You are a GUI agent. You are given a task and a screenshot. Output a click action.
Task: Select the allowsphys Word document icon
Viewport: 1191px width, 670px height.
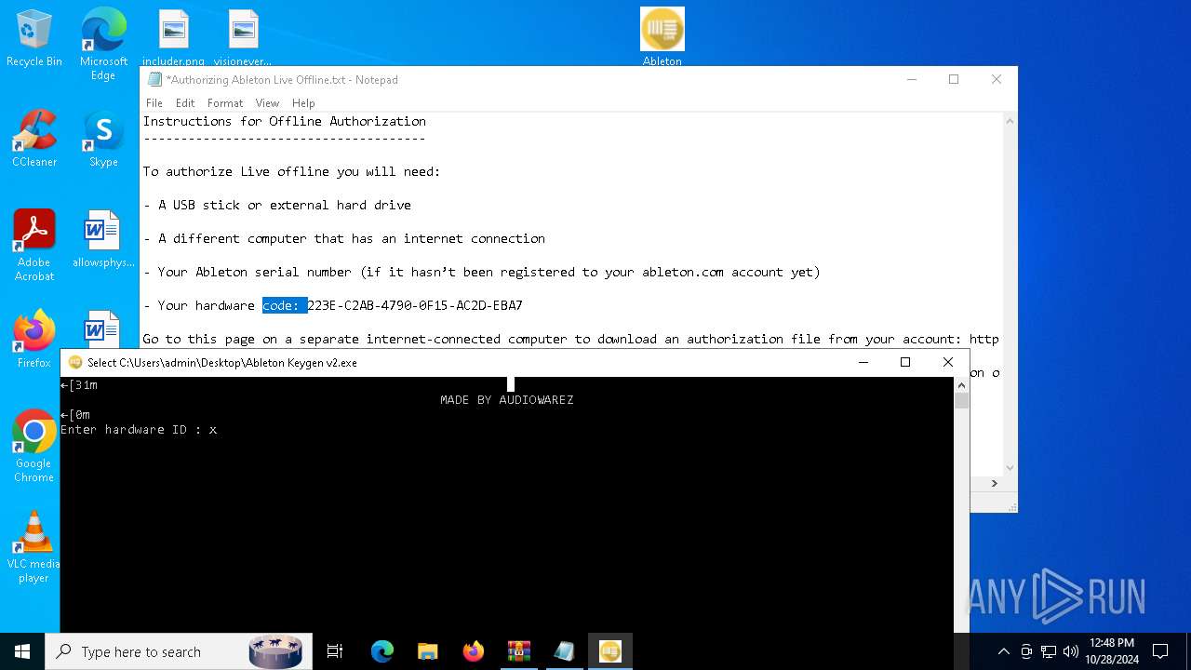103,238
